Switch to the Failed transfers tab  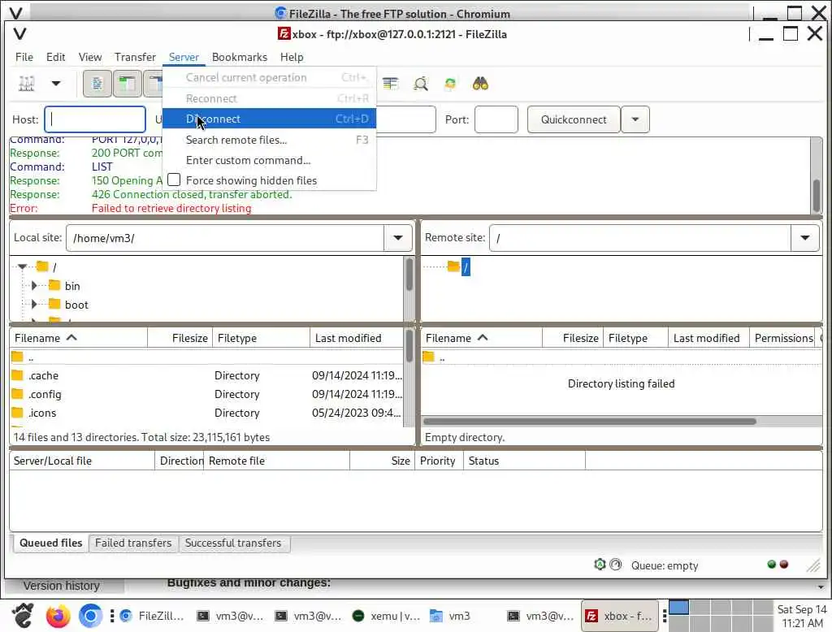133,543
